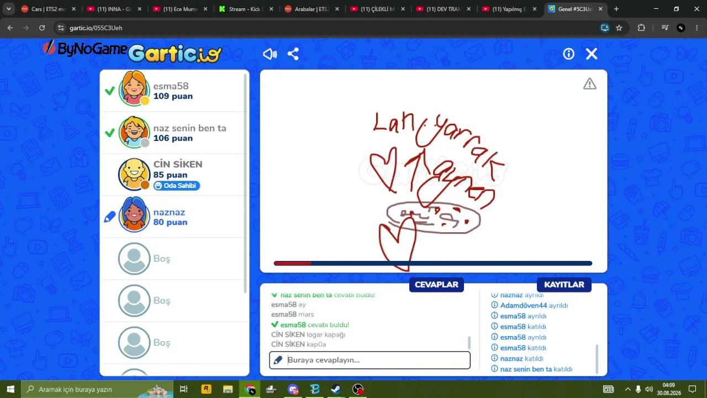This screenshot has width=707, height=398.
Task: Open Chrome profile avatar menu
Action: click(681, 28)
